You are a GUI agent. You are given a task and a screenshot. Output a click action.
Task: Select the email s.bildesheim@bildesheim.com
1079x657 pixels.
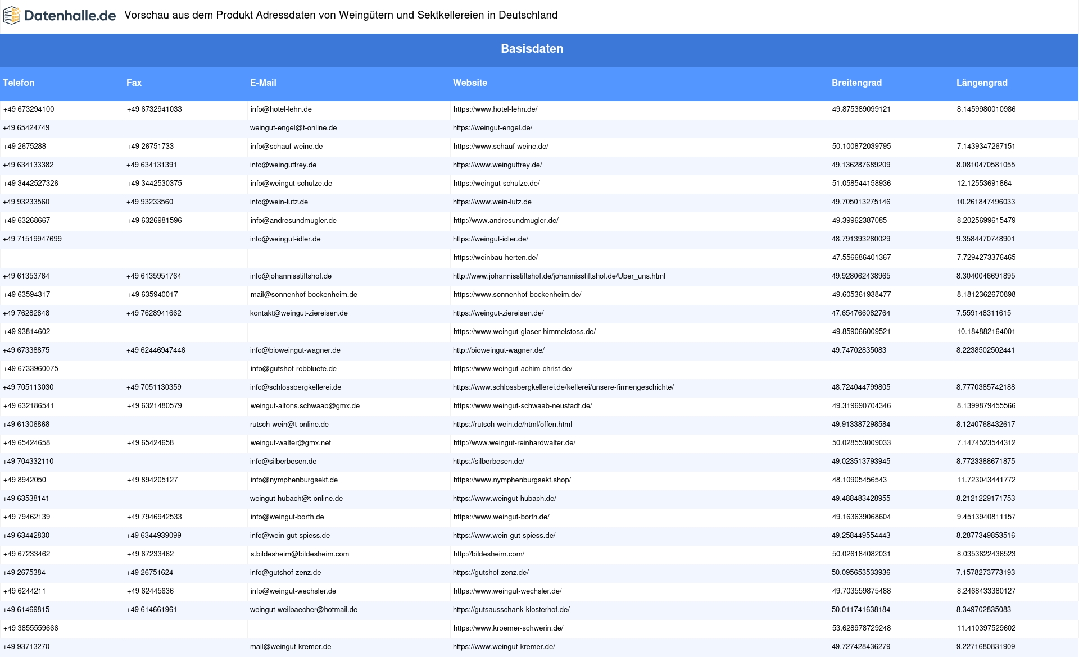300,554
